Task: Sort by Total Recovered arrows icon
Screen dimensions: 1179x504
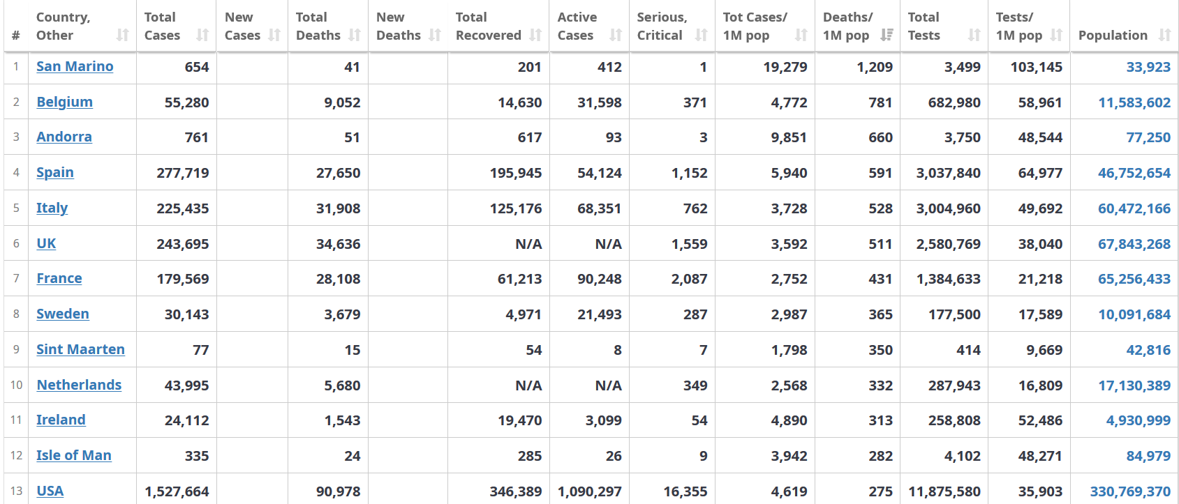Action: pos(535,35)
